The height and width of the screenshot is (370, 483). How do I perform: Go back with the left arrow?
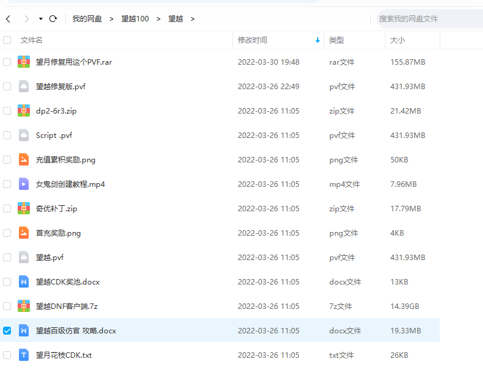(9, 19)
